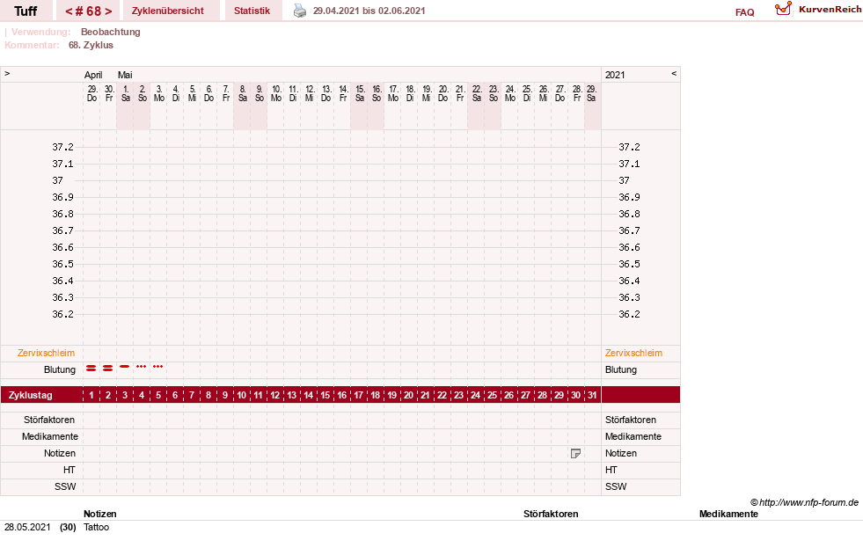Collapse chart with right '<' arrow
The height and width of the screenshot is (548, 863).
click(674, 73)
